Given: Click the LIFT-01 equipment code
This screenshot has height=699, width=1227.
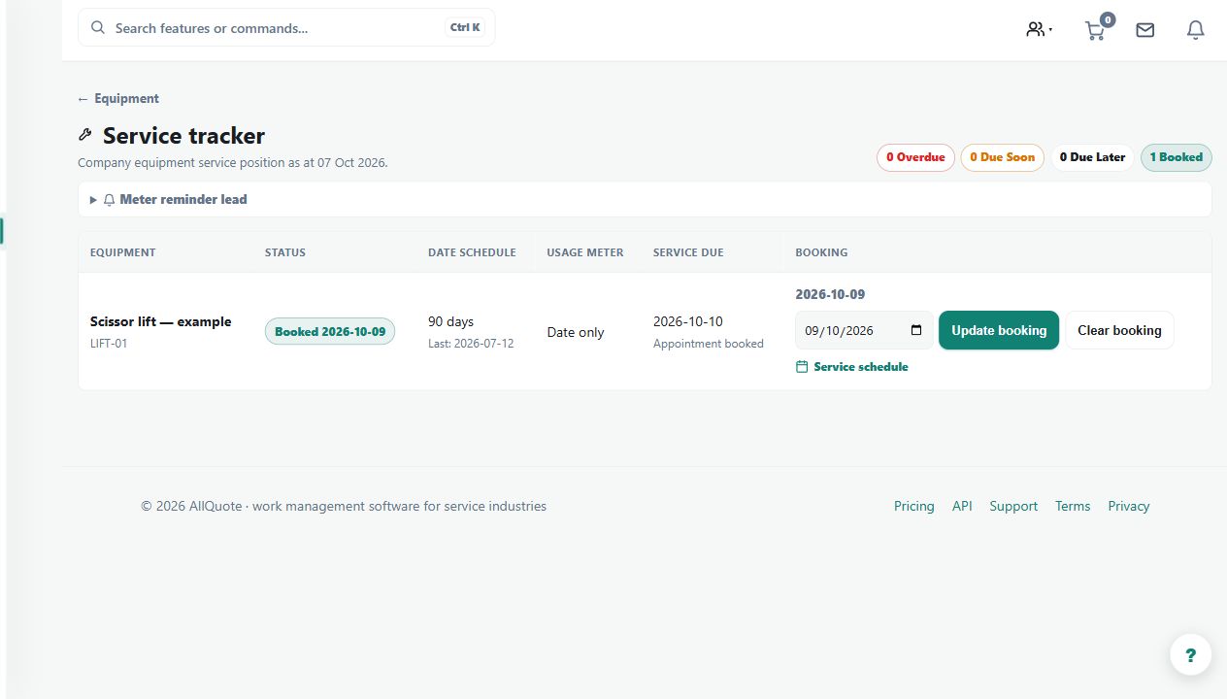Looking at the screenshot, I should pyautogui.click(x=109, y=343).
